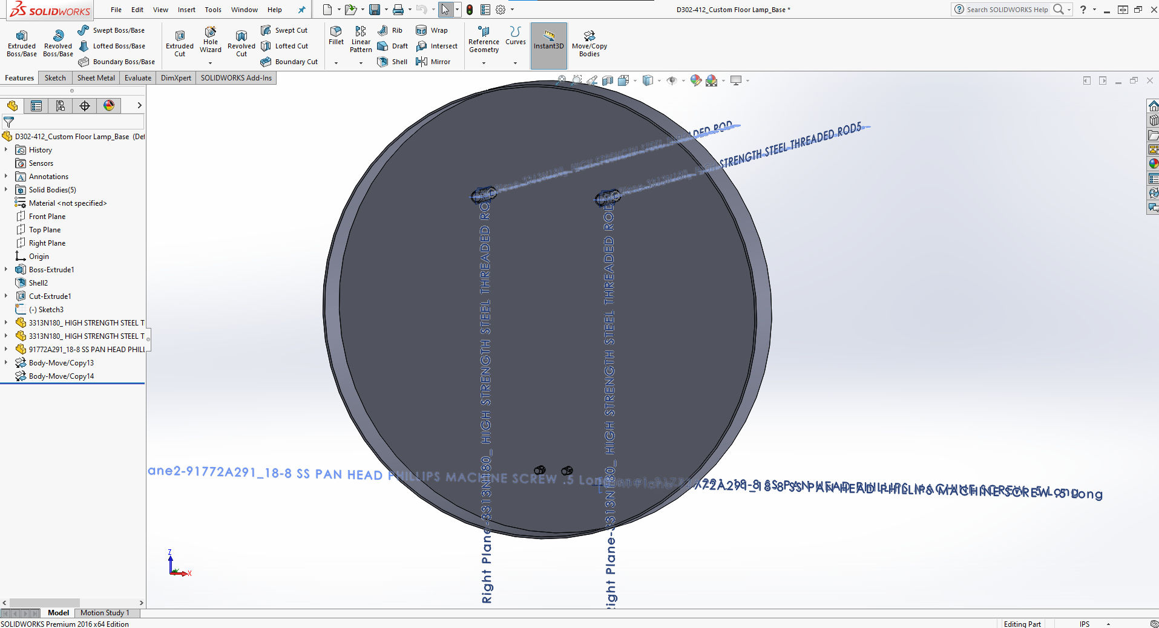Activate Zoom to Area magnifier
The height and width of the screenshot is (628, 1159).
click(x=577, y=80)
